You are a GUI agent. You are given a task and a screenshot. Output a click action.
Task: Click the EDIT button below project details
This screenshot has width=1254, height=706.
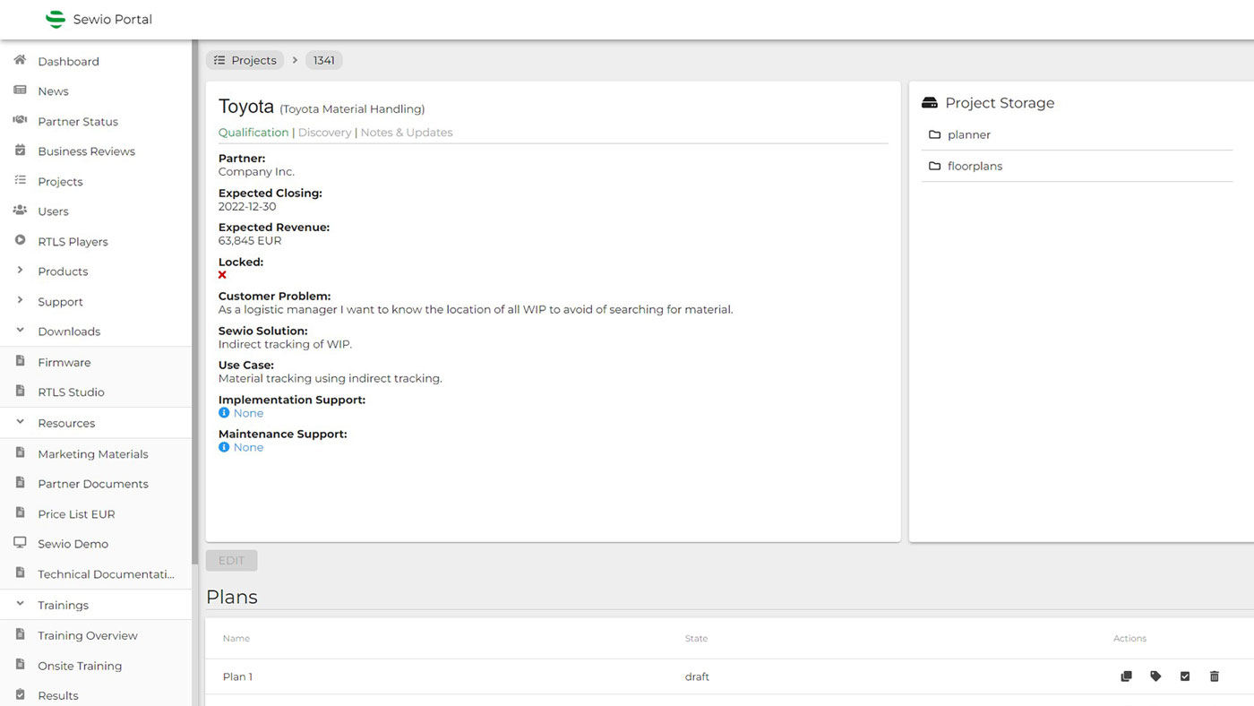point(231,561)
